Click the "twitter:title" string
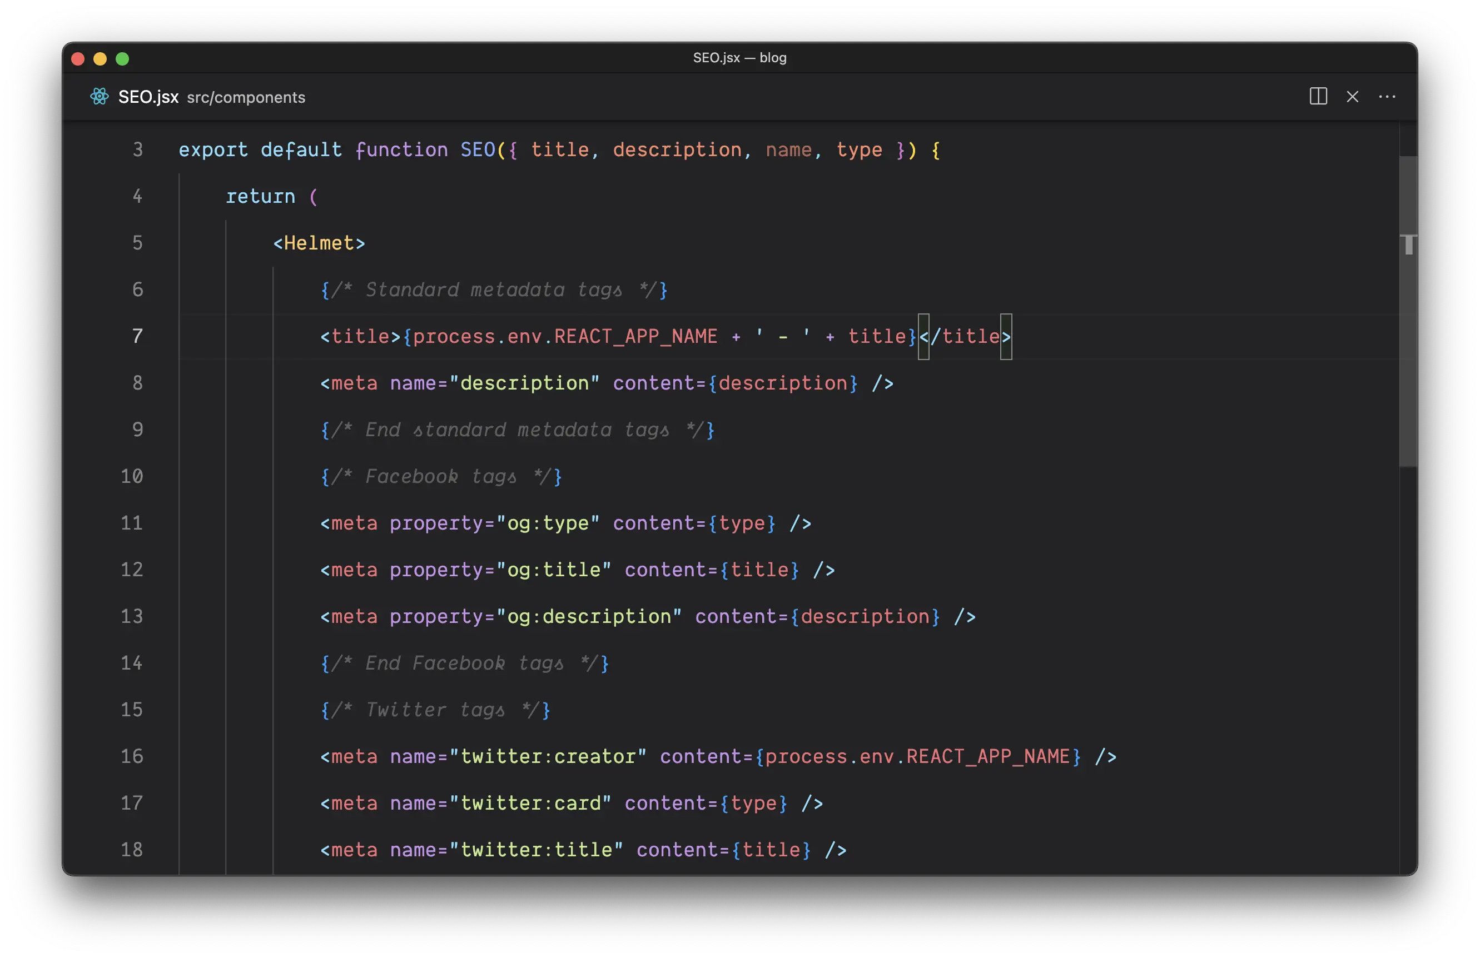1480x958 pixels. coord(536,849)
